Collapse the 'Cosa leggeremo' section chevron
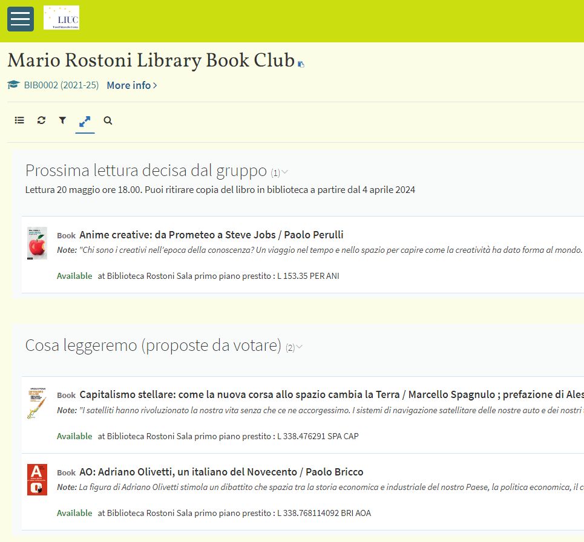 [299, 347]
